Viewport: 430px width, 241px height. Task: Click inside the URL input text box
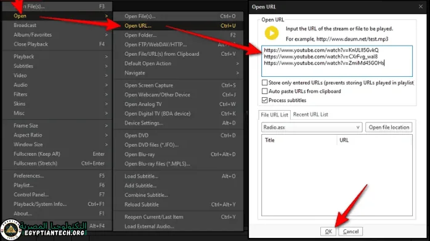point(337,61)
